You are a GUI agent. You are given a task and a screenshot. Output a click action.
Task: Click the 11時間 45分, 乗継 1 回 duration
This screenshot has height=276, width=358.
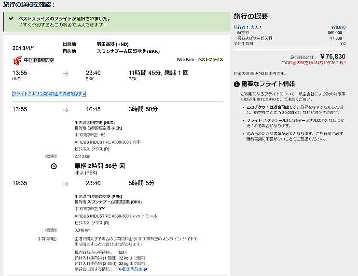158,73
